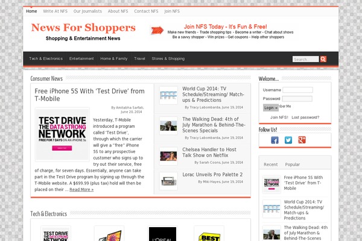362x241 pixels.
Task: Click author name Amitabha Sarfati
Action: [x=130, y=107]
